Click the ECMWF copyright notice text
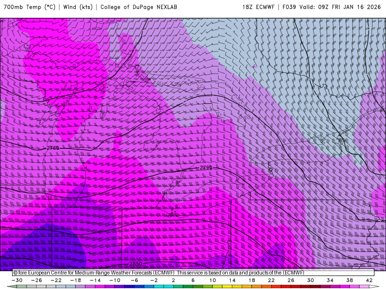This screenshot has width=386, height=289. pos(159,273)
